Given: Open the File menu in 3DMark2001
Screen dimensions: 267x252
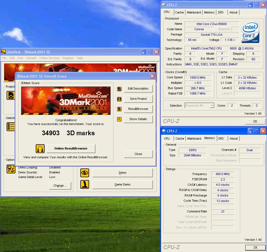Looking at the screenshot, I should (x=4, y=58).
